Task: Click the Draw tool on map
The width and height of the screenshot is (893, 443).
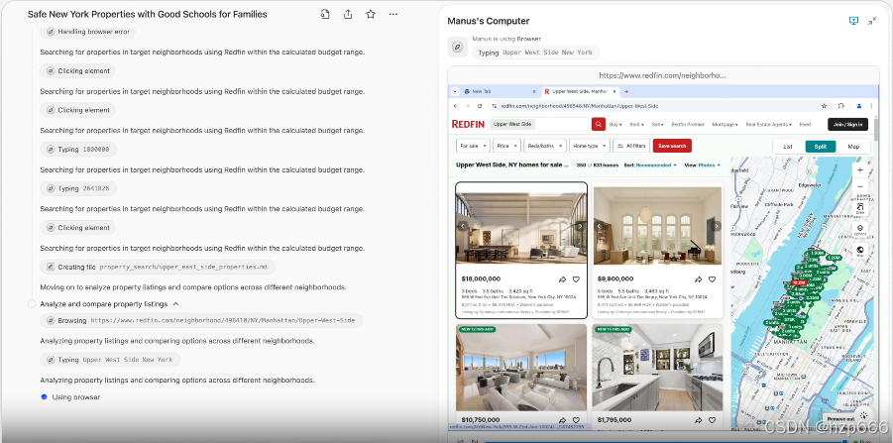Action: click(859, 207)
